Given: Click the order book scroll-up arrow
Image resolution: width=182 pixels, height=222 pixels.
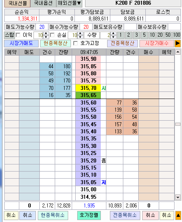Looking at the screenshot, I should (178, 52).
